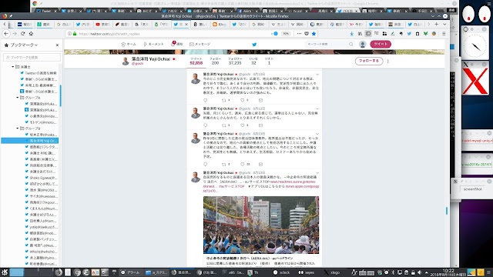
Task: Like the first tweet heart icon
Action: [243, 100]
